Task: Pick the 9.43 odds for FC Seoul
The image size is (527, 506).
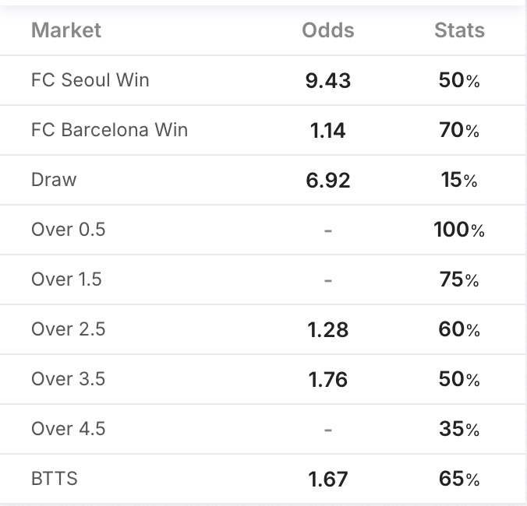Action: point(327,81)
